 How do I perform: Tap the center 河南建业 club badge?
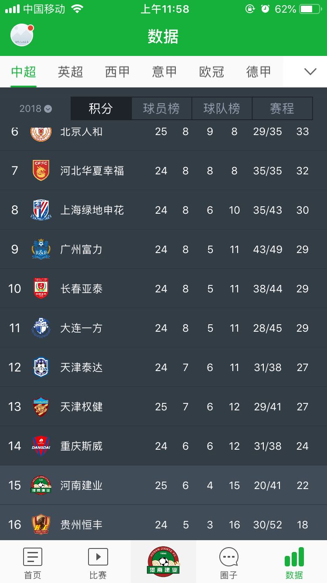click(163, 562)
